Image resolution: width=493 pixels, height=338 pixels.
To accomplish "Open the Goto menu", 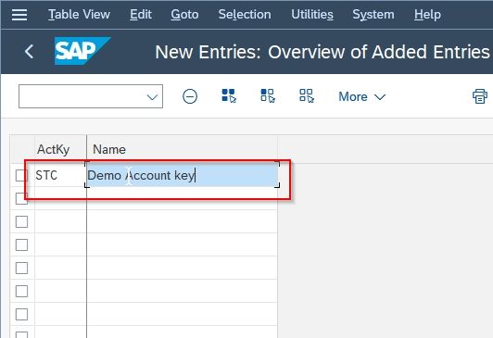I will pos(184,15).
